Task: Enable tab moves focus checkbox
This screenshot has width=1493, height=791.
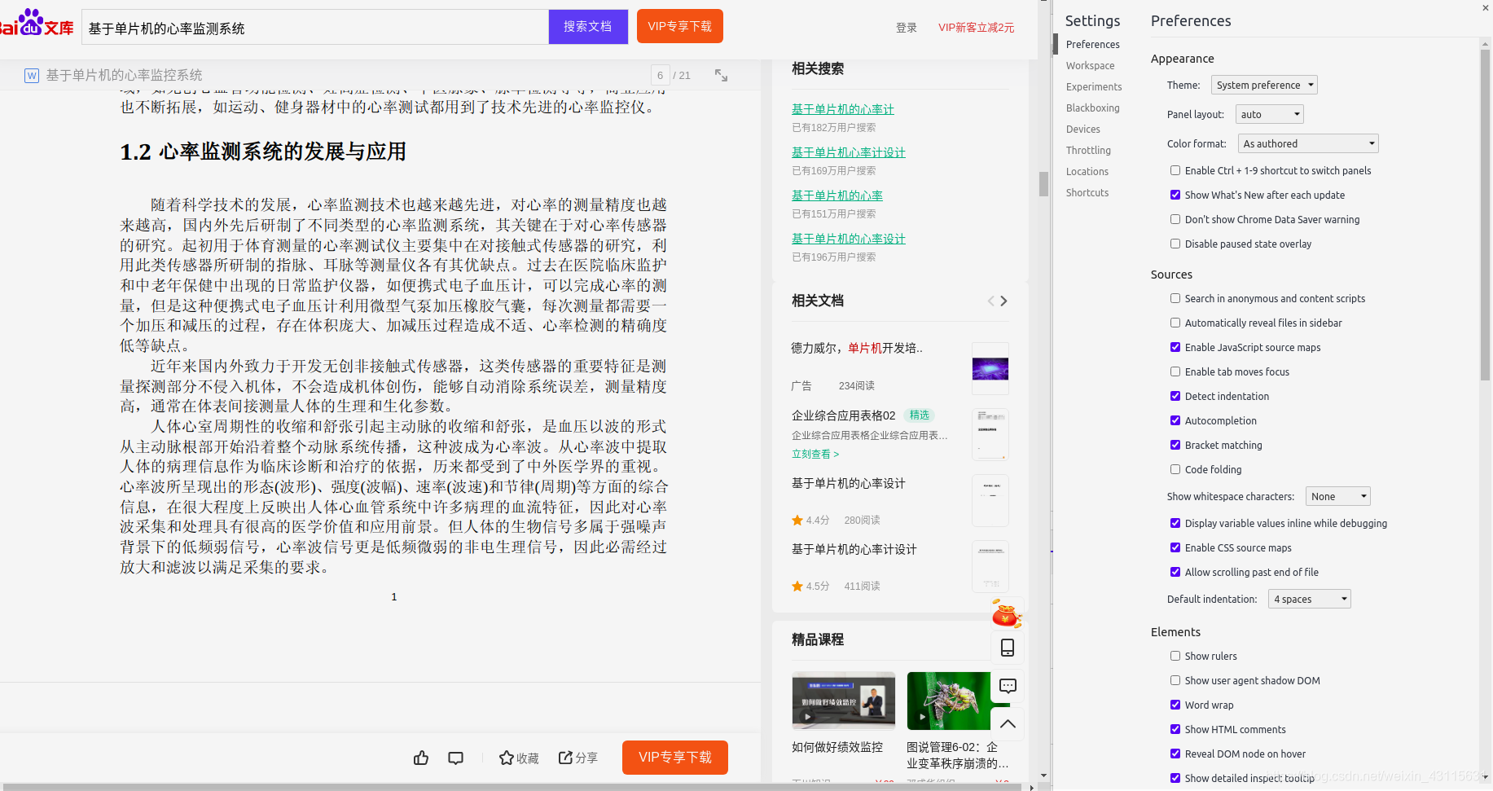Action: 1175,371
